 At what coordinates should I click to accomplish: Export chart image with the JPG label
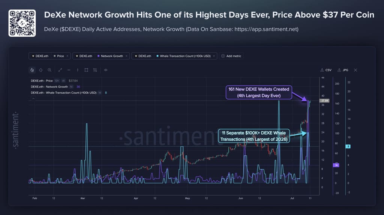345,70
